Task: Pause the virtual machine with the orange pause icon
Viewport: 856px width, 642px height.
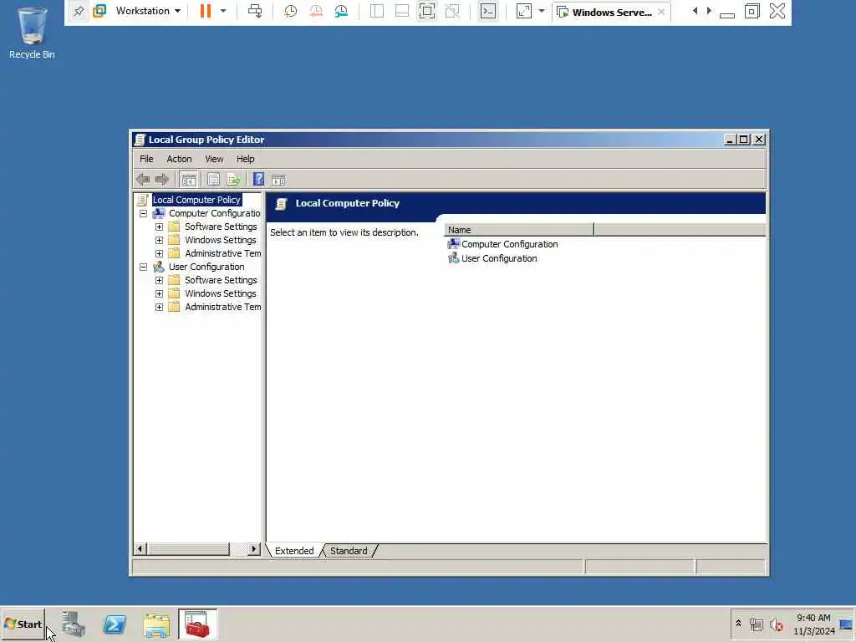Action: [206, 11]
